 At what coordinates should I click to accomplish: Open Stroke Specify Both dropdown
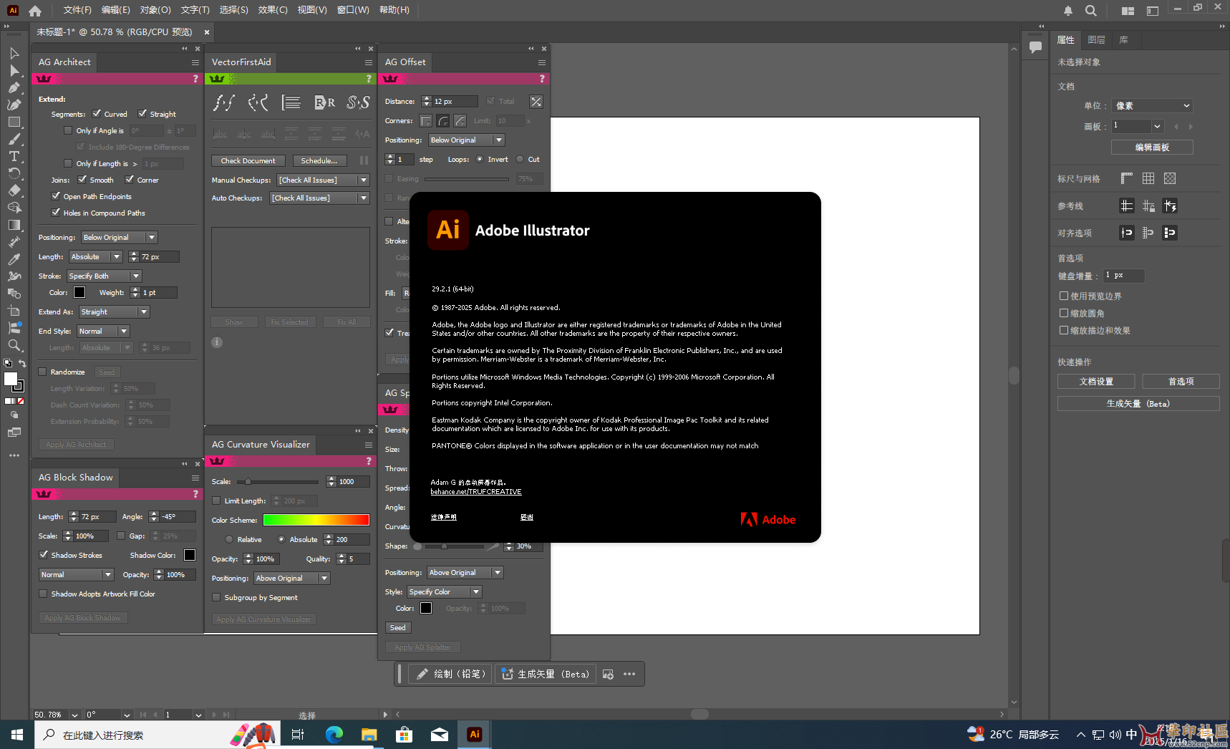[x=105, y=276]
